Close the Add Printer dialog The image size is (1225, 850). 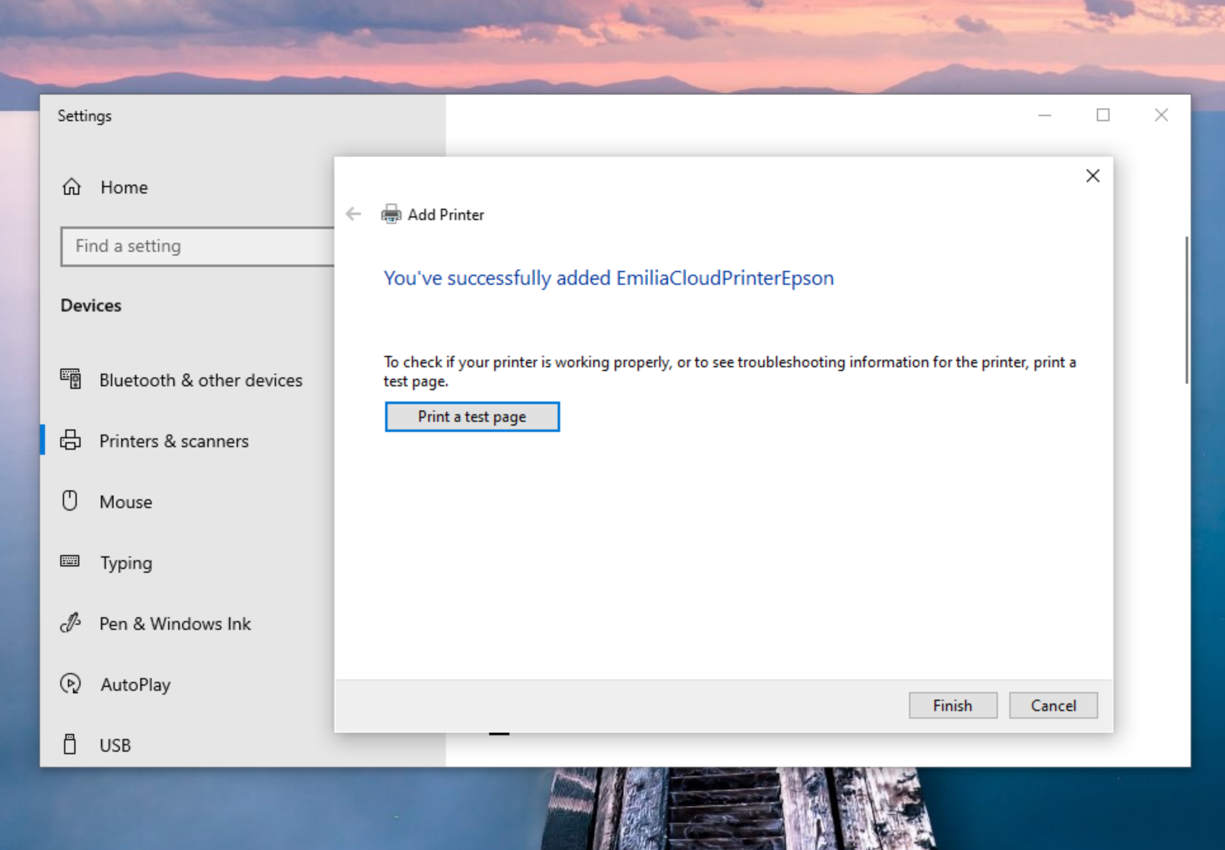pyautogui.click(x=1092, y=176)
